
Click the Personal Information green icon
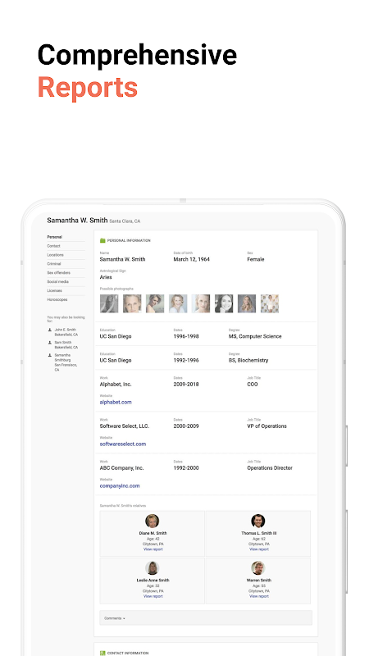tap(102, 240)
